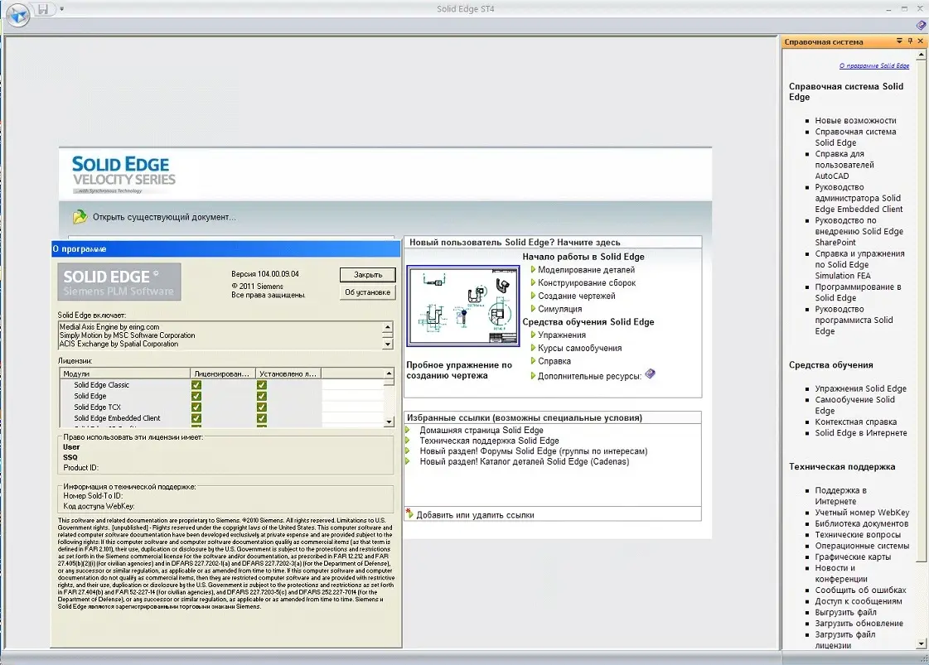Open the help book icon at top right

pos(921,26)
